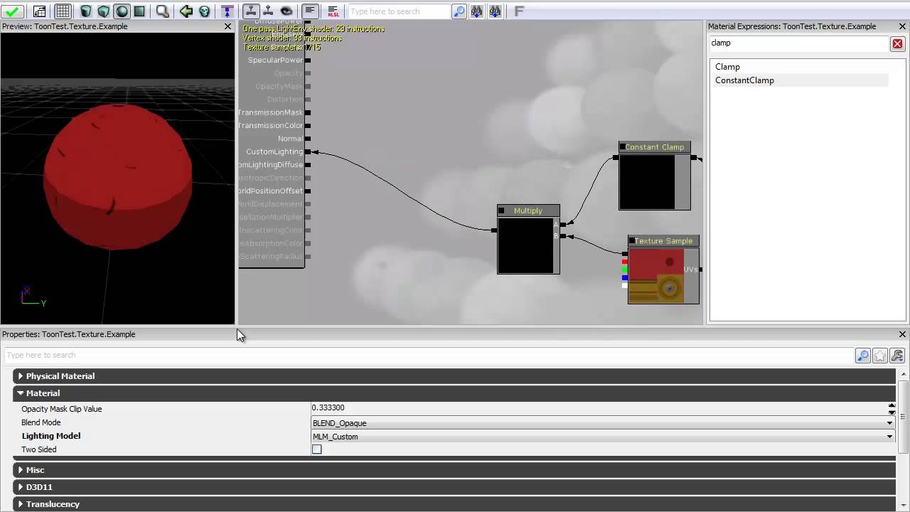
Task: Select cube preview mesh
Action: coord(104,11)
